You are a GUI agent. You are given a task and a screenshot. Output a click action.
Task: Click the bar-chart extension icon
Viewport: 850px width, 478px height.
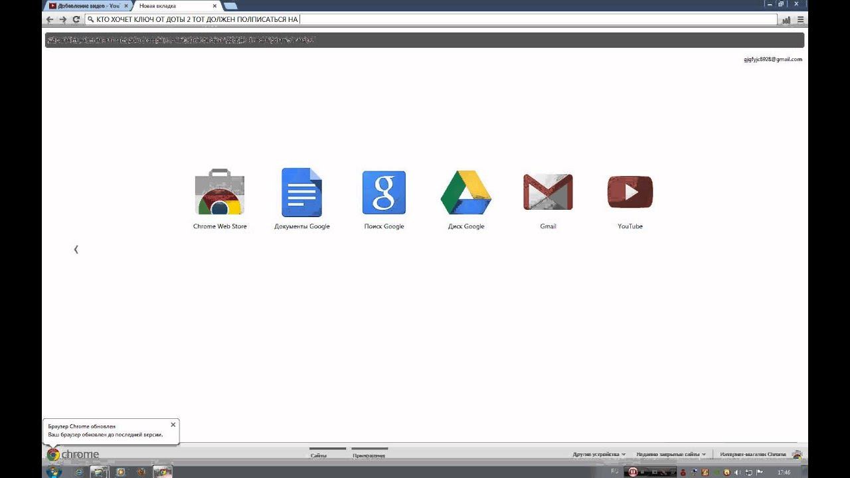click(x=787, y=20)
